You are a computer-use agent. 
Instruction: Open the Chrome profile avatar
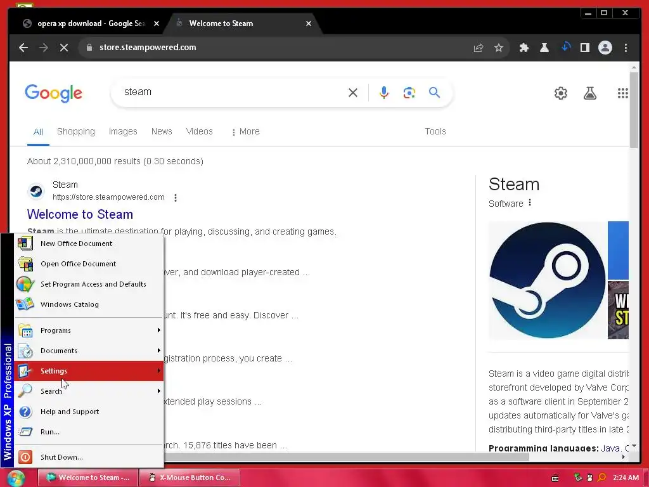tap(605, 48)
